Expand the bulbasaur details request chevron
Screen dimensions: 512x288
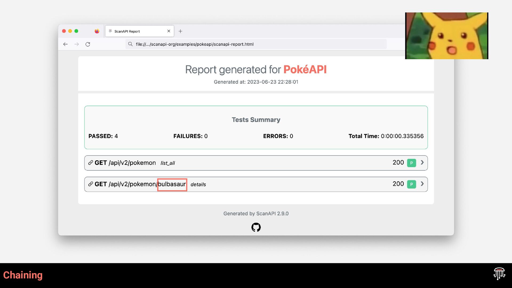coord(422,184)
